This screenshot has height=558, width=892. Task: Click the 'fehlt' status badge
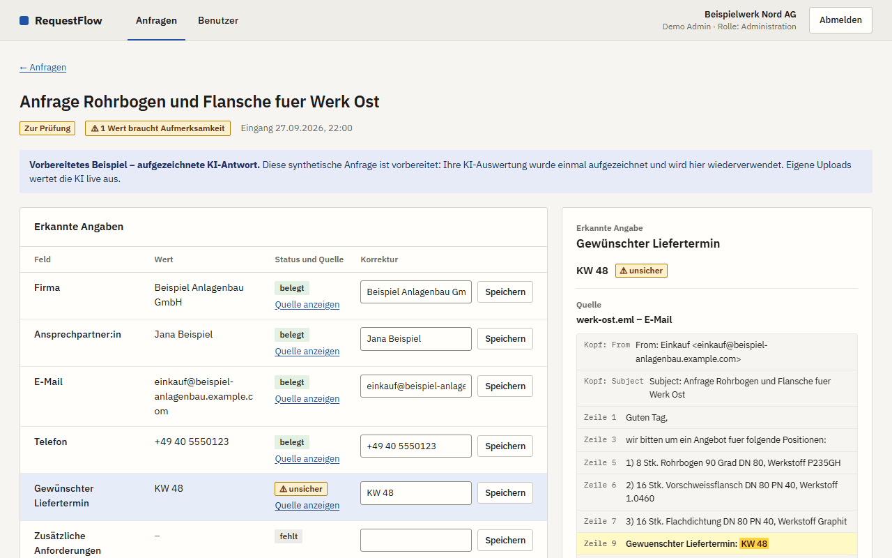[x=289, y=536]
